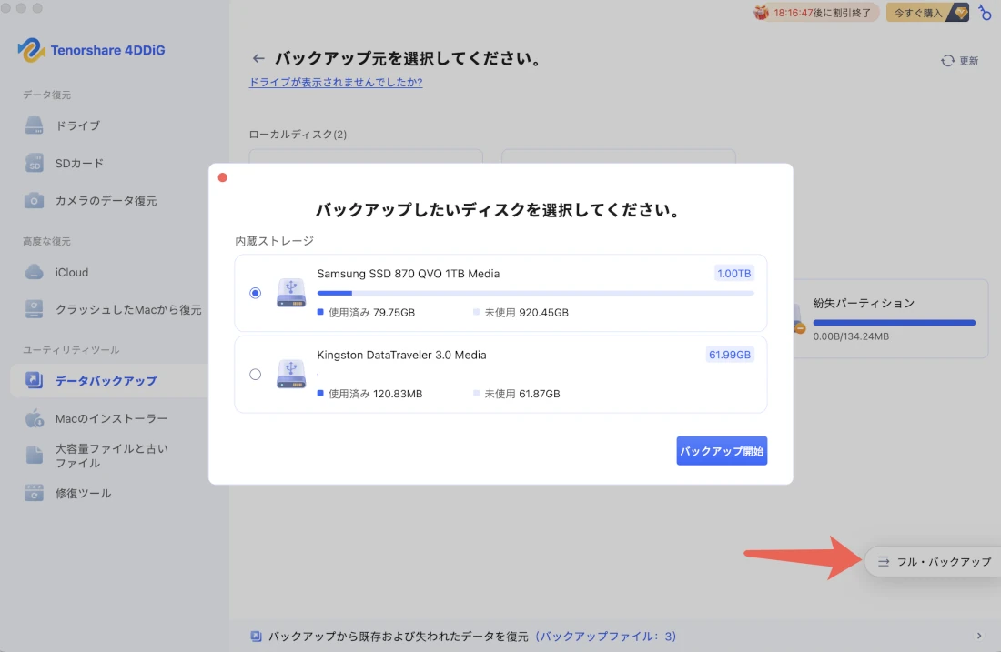
Task: Click the 0.00B/134.24MB size text
Action: tap(851, 336)
